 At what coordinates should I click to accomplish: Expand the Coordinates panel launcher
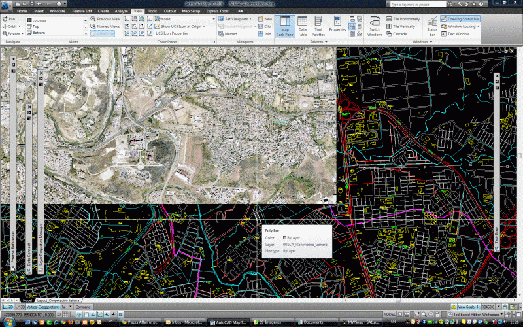tap(214, 42)
